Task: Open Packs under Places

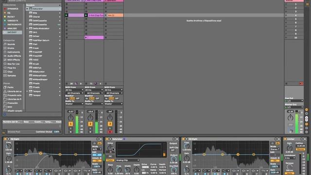Action: pos(10,87)
